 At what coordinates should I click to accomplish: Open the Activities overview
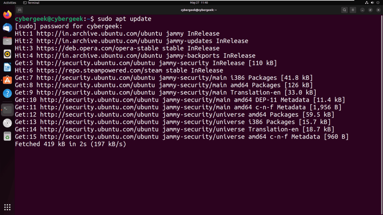coord(10,3)
